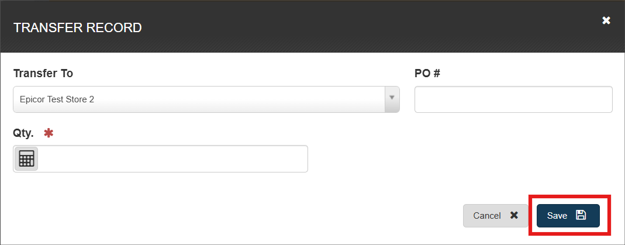Focus the PO # text field

[513, 99]
